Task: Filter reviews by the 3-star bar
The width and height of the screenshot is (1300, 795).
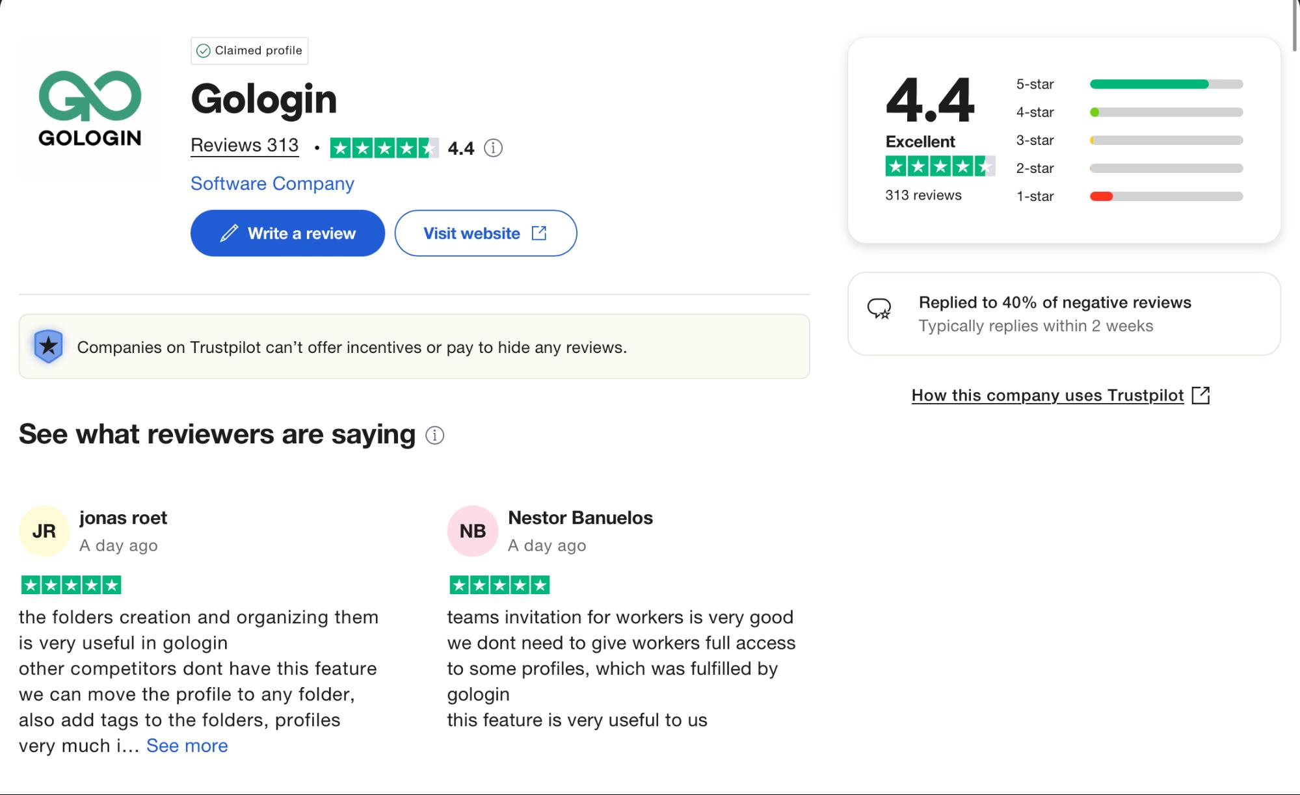Action: click(x=1166, y=140)
